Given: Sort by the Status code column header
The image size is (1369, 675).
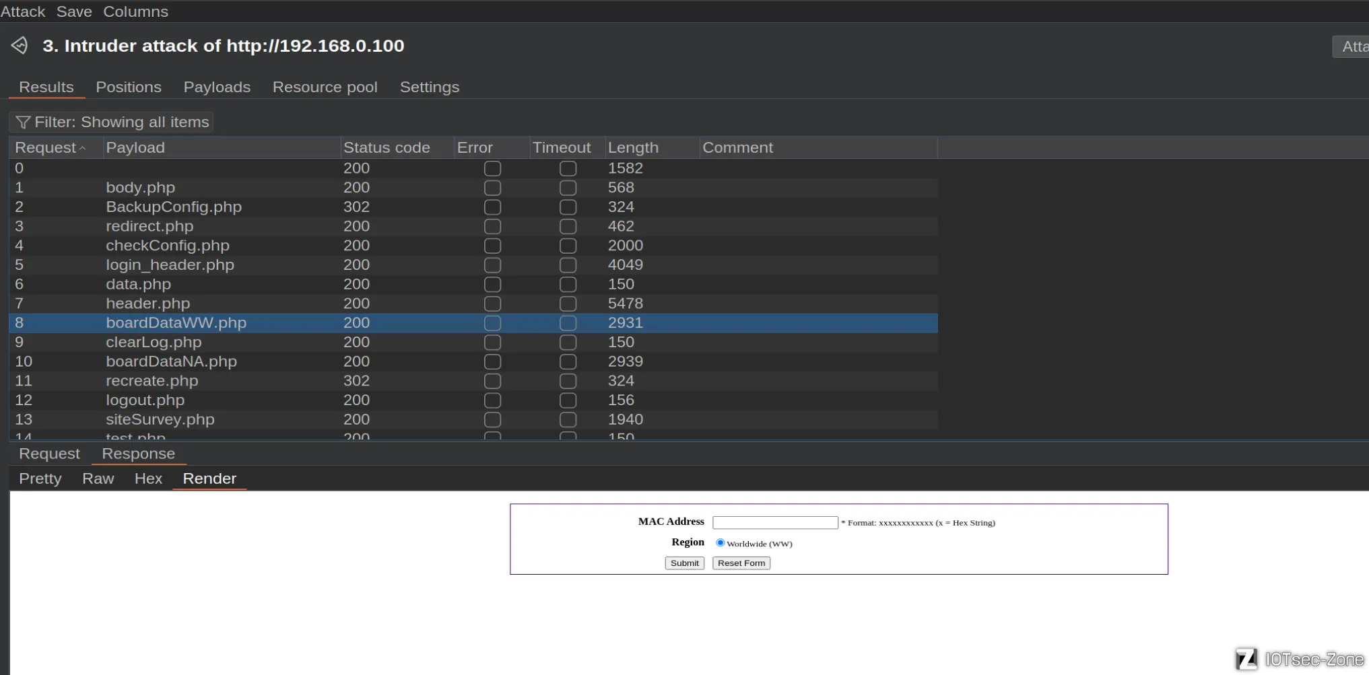Looking at the screenshot, I should coord(397,147).
